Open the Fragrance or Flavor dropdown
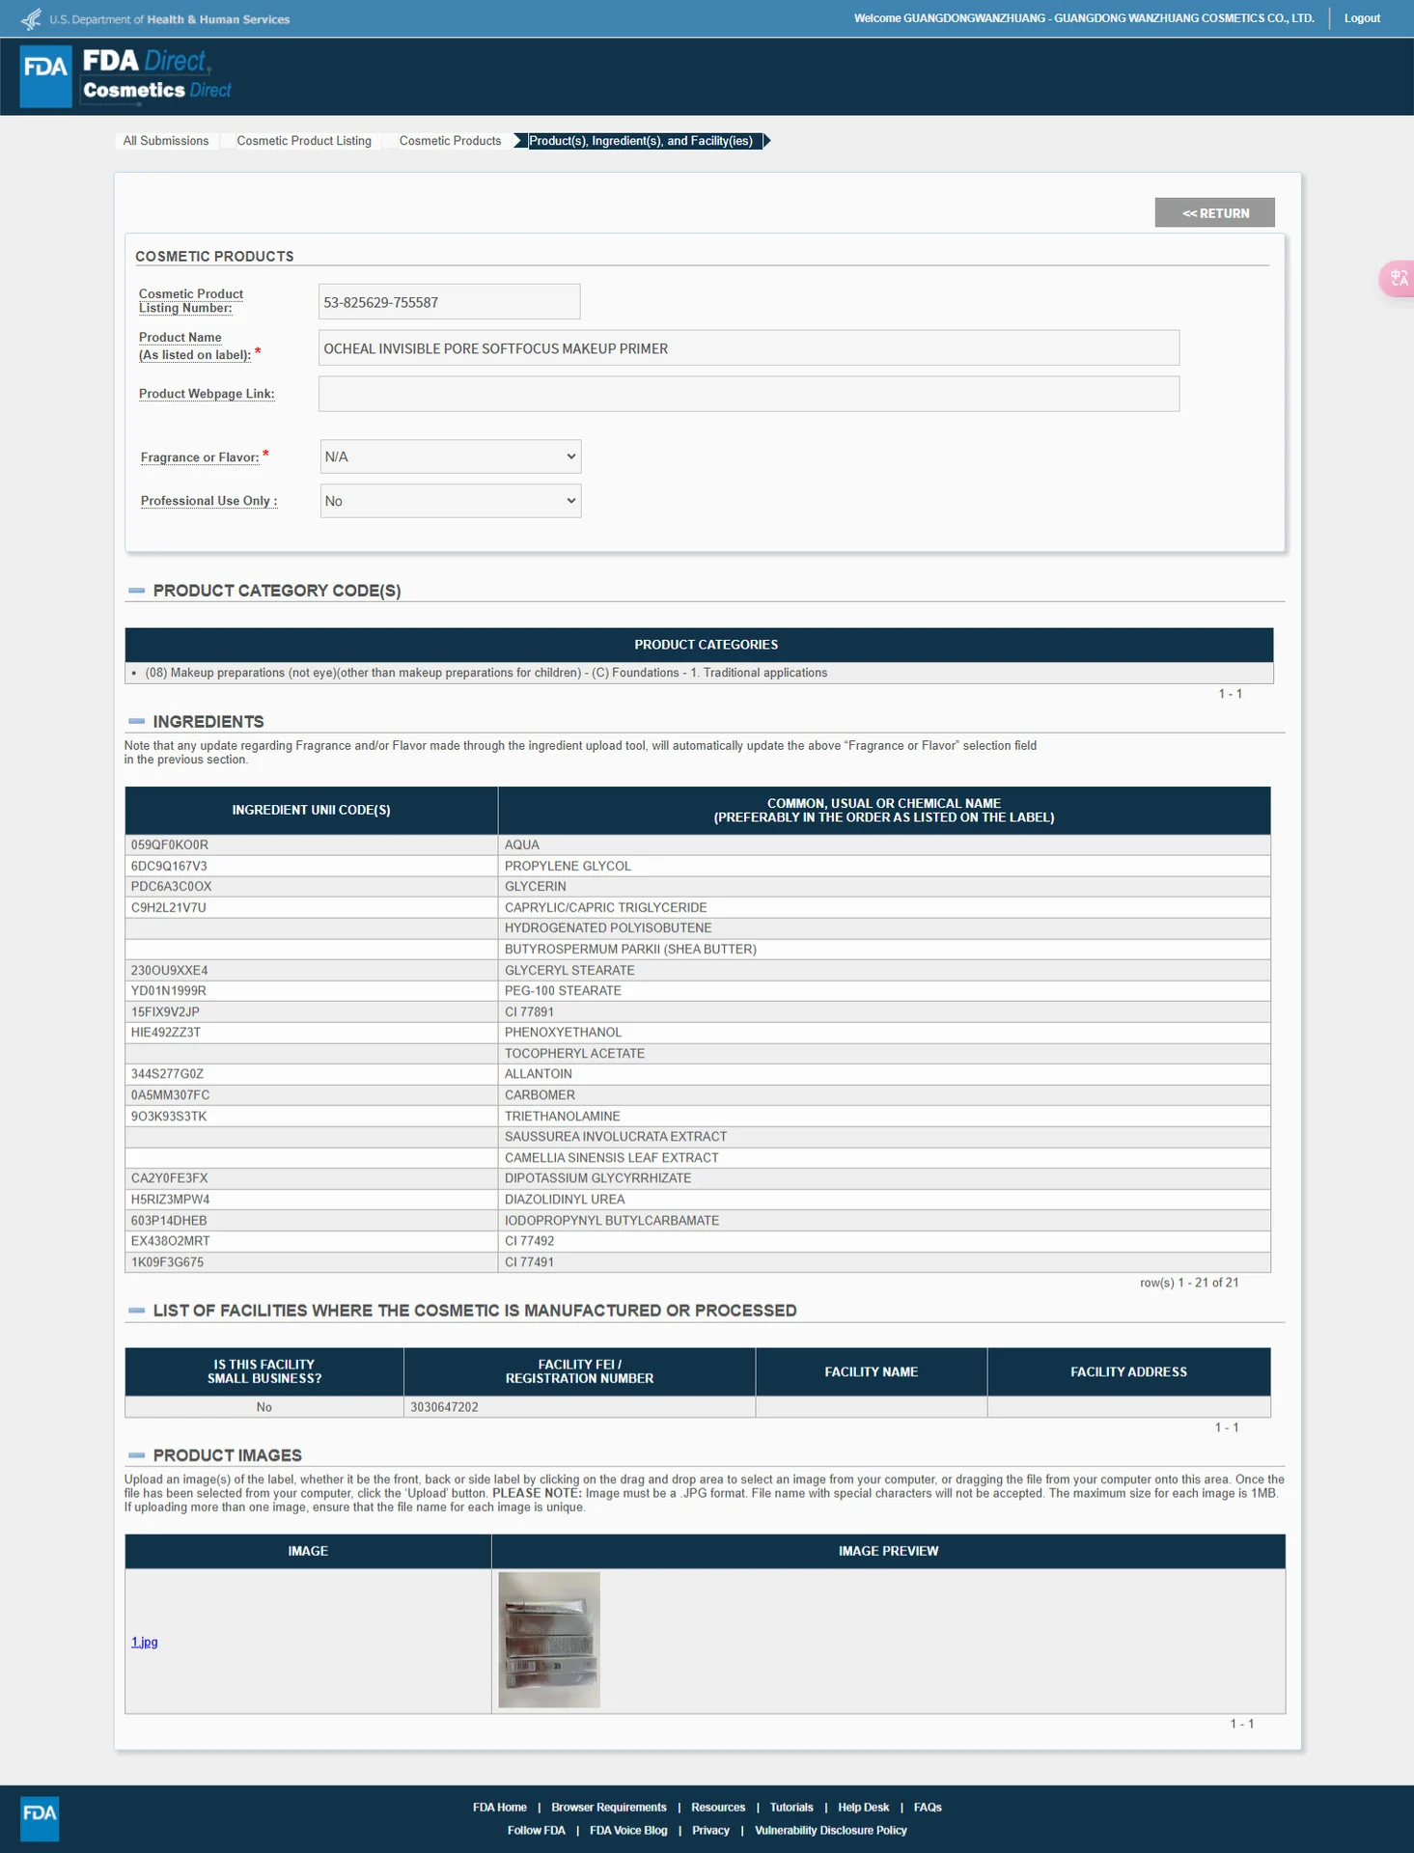Screen dimensions: 1414x1853 [451, 456]
